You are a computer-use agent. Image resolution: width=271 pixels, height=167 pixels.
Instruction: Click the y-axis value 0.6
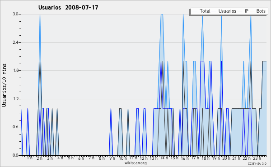tap(15, 127)
